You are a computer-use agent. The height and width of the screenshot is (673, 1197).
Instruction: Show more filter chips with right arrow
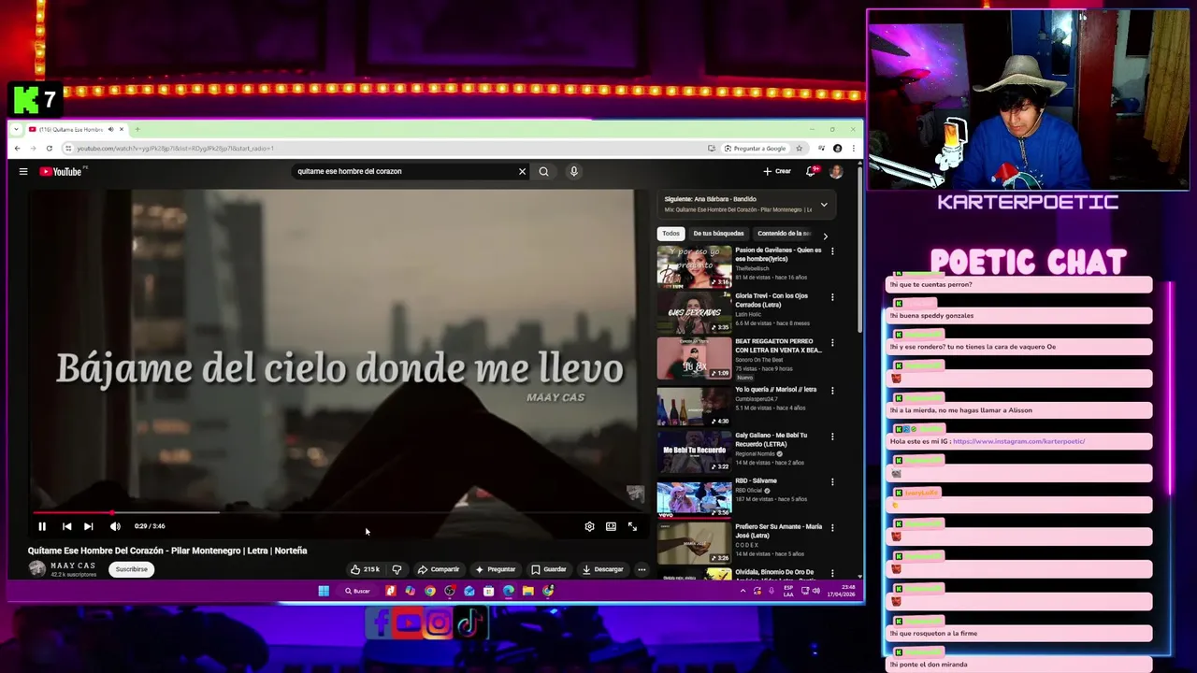[825, 236]
